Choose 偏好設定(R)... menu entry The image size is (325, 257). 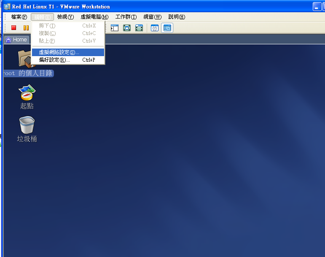pos(68,60)
